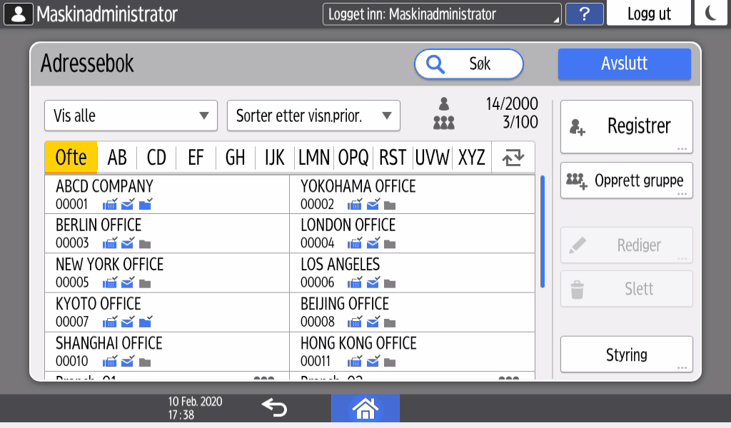Click the switch title view arrows icon
Screen dimensions: 731x428
pyautogui.click(x=513, y=158)
